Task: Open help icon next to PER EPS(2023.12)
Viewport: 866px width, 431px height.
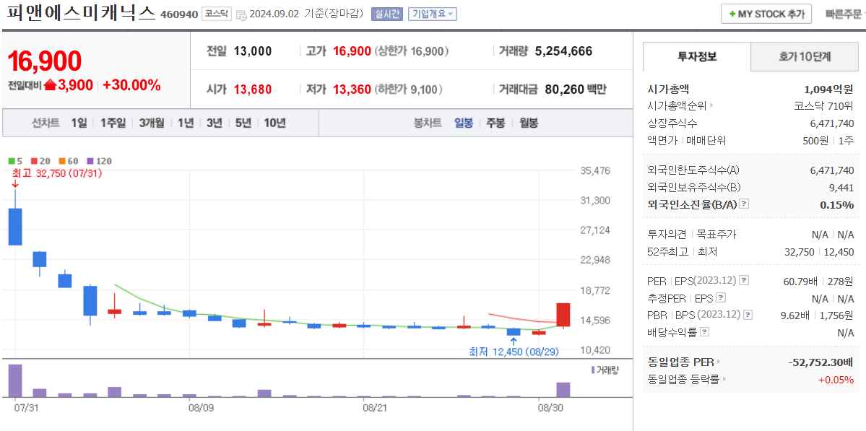Action: coord(744,280)
